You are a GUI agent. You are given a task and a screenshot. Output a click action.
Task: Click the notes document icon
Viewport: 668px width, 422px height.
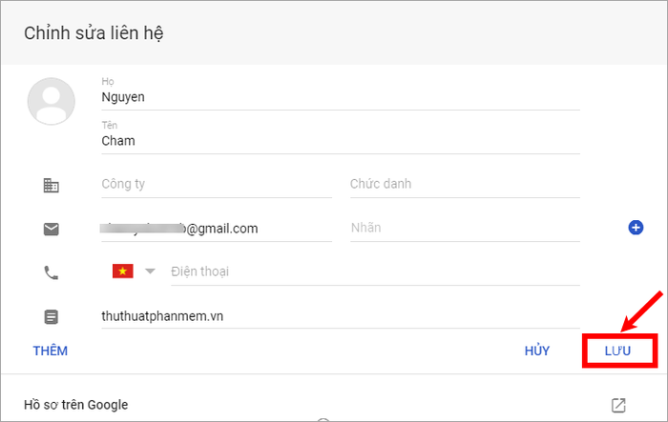click(52, 316)
